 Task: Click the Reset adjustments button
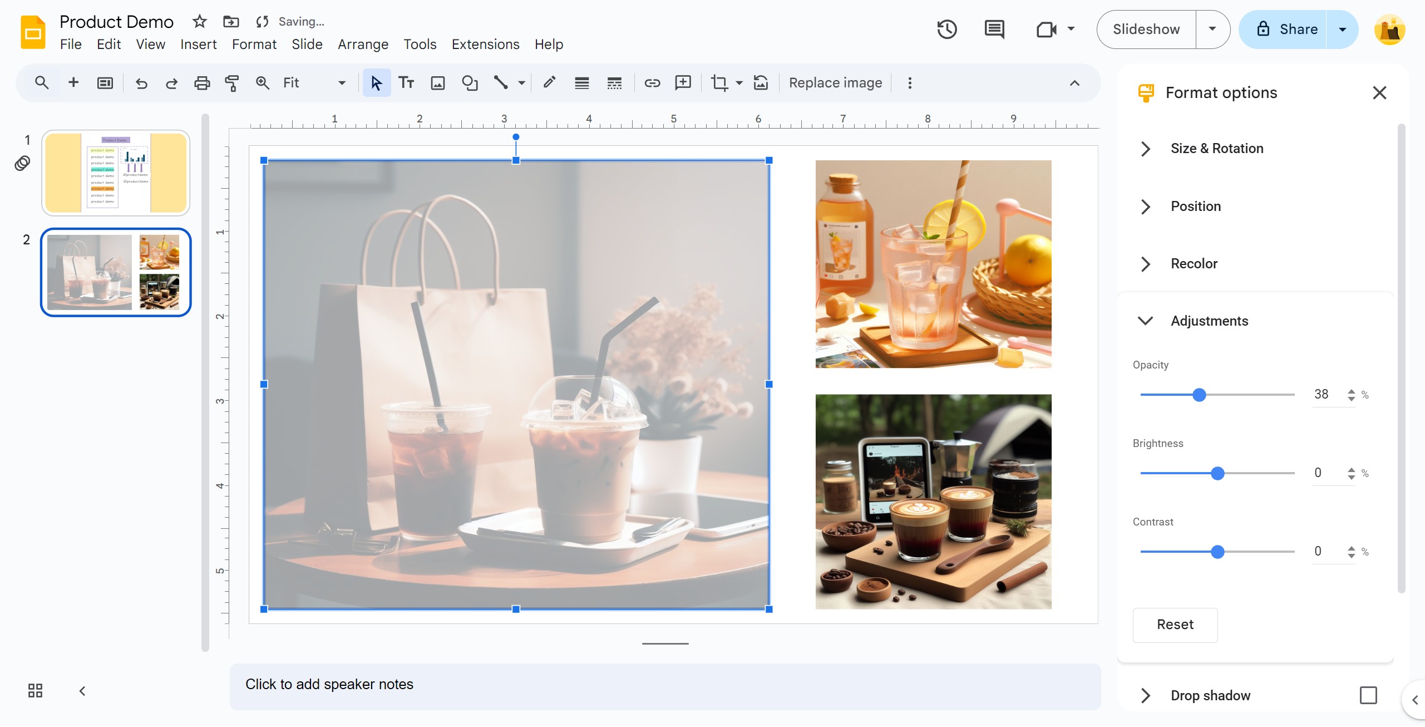click(1175, 625)
